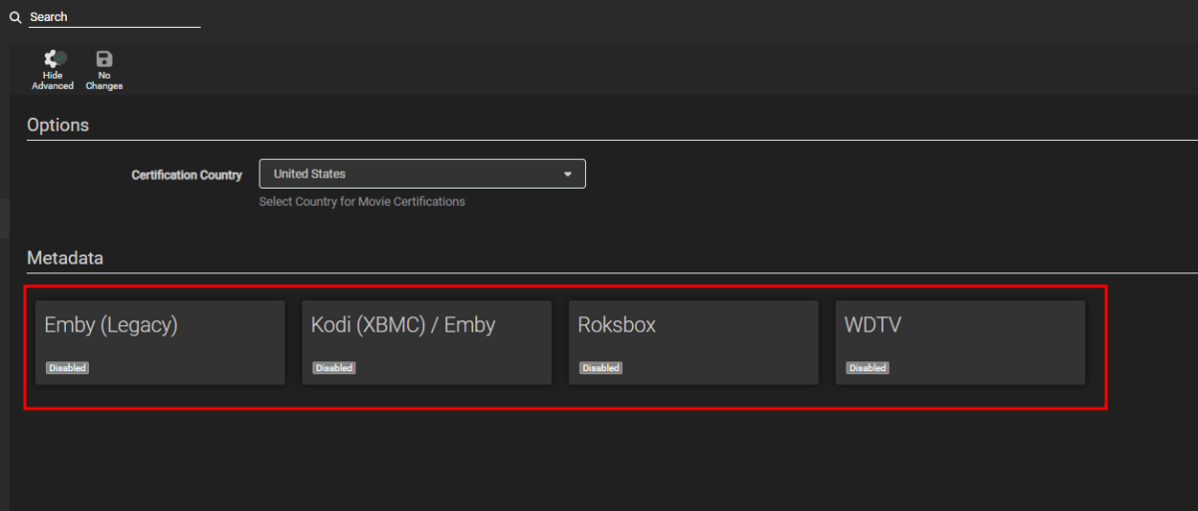Click Disabled badge on Roksbox card
This screenshot has height=511, width=1198.
[601, 367]
